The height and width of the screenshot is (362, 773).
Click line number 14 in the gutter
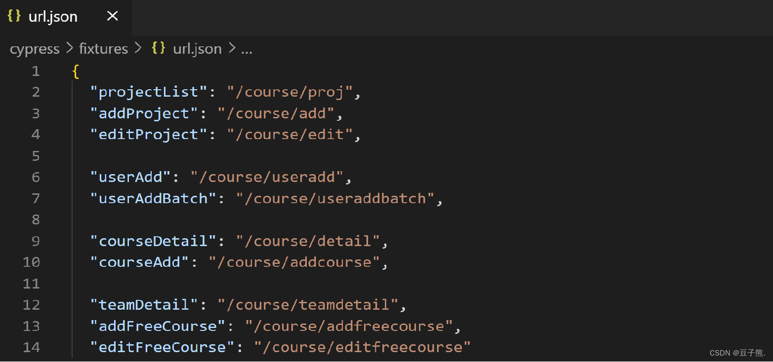pyautogui.click(x=31, y=347)
